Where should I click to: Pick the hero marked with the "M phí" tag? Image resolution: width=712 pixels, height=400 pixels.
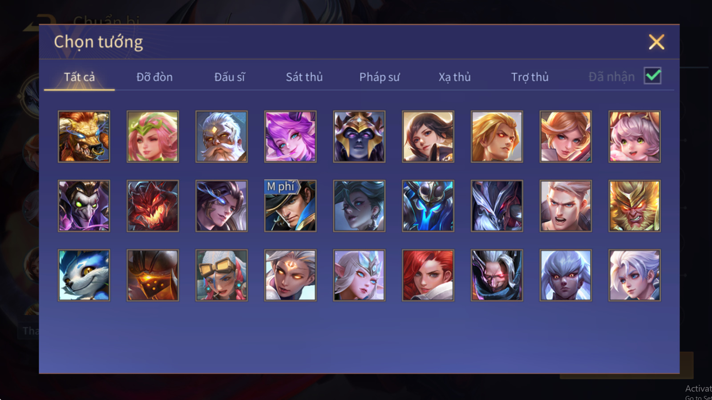(x=290, y=206)
